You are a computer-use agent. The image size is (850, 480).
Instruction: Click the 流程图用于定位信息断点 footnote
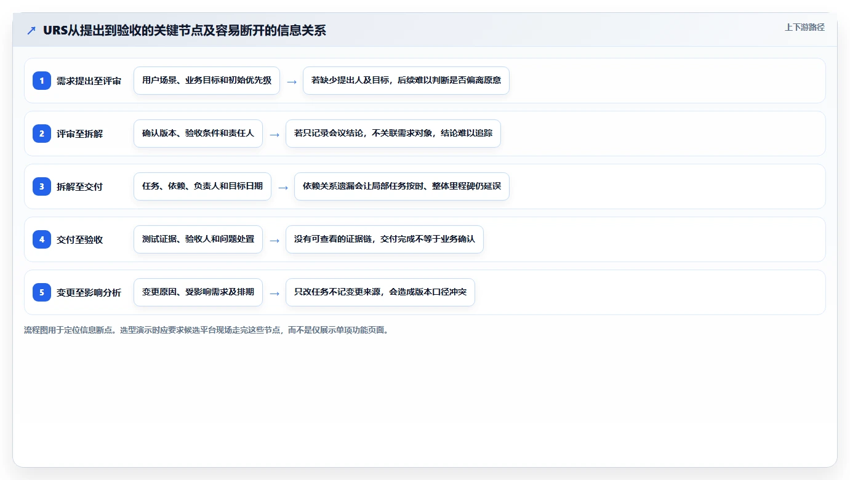[x=207, y=330]
